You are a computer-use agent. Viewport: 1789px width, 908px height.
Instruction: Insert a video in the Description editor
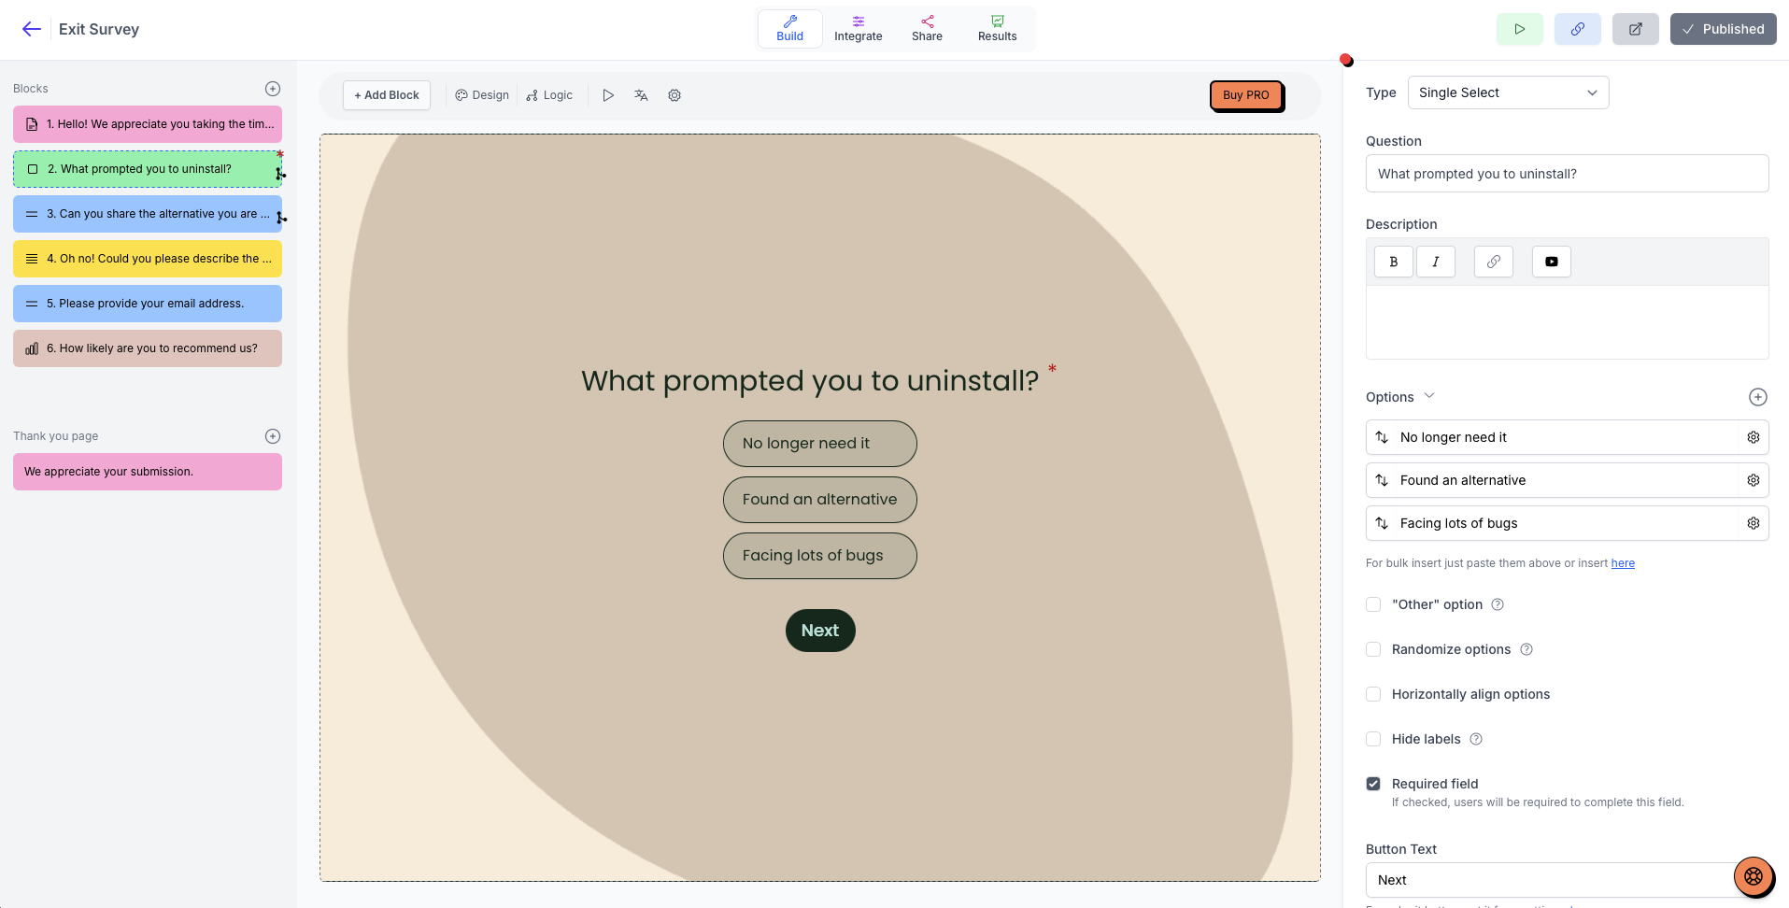point(1552,262)
